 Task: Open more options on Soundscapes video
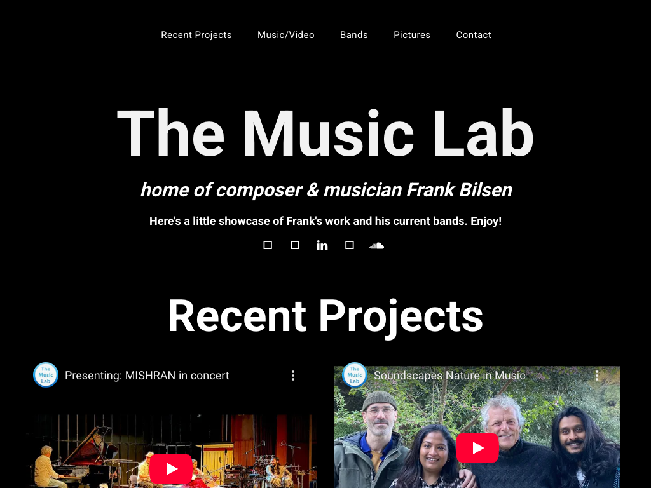coord(597,376)
